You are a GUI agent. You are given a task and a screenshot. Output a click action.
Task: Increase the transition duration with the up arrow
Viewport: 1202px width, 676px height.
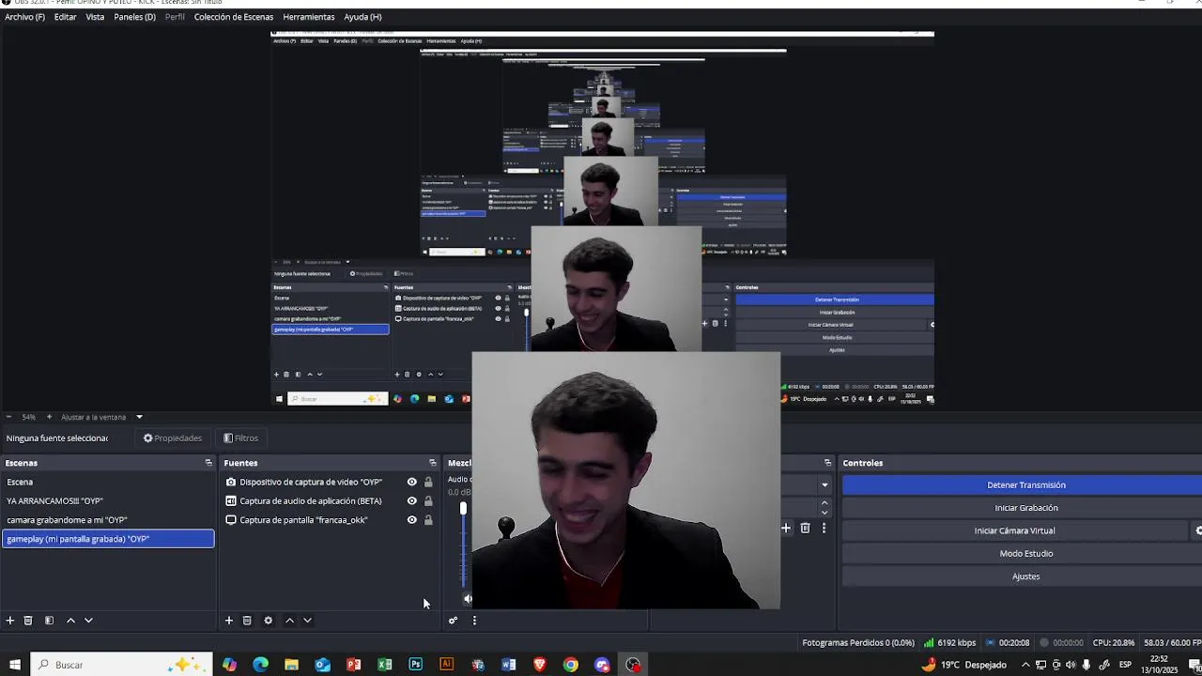[x=824, y=502]
